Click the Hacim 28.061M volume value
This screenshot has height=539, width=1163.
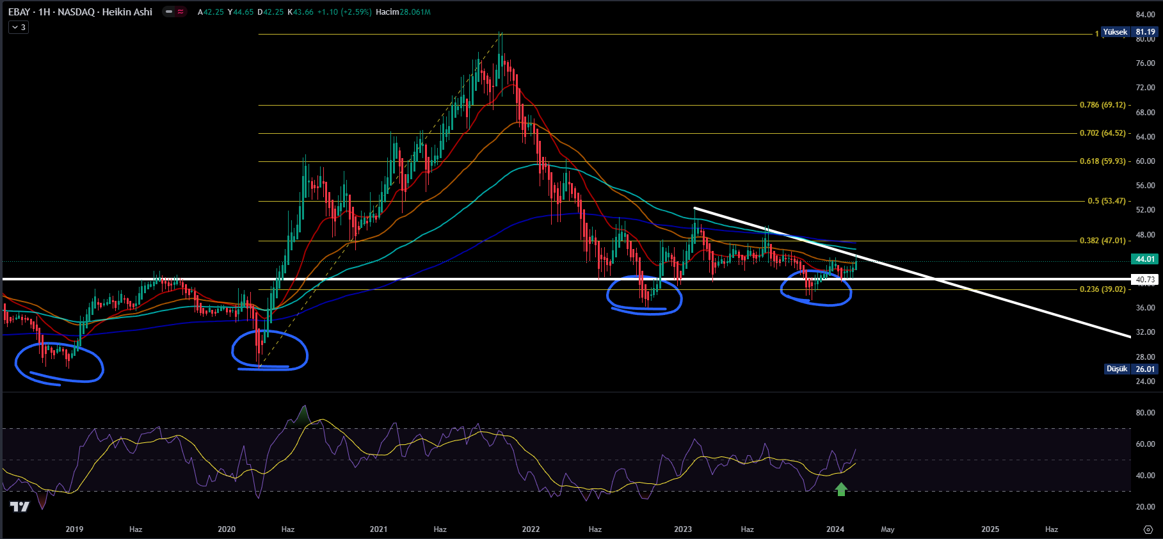click(x=403, y=12)
